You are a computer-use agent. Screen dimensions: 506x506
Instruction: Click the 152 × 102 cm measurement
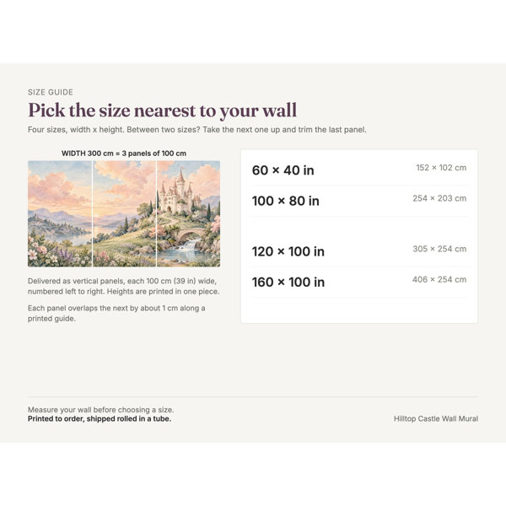[441, 168]
